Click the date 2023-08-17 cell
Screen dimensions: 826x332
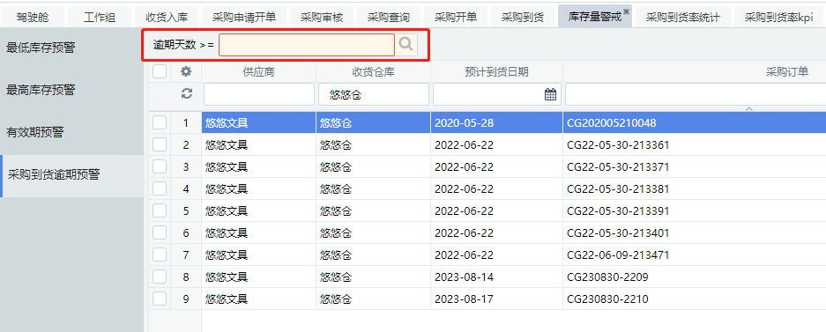(x=497, y=299)
